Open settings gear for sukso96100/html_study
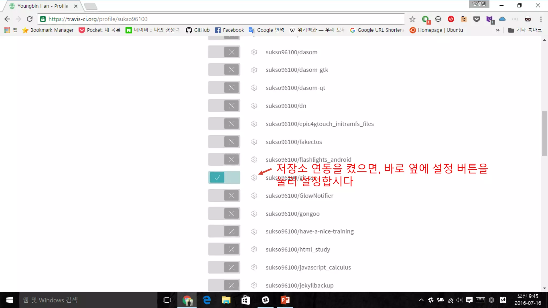This screenshot has width=548, height=308. click(254, 249)
